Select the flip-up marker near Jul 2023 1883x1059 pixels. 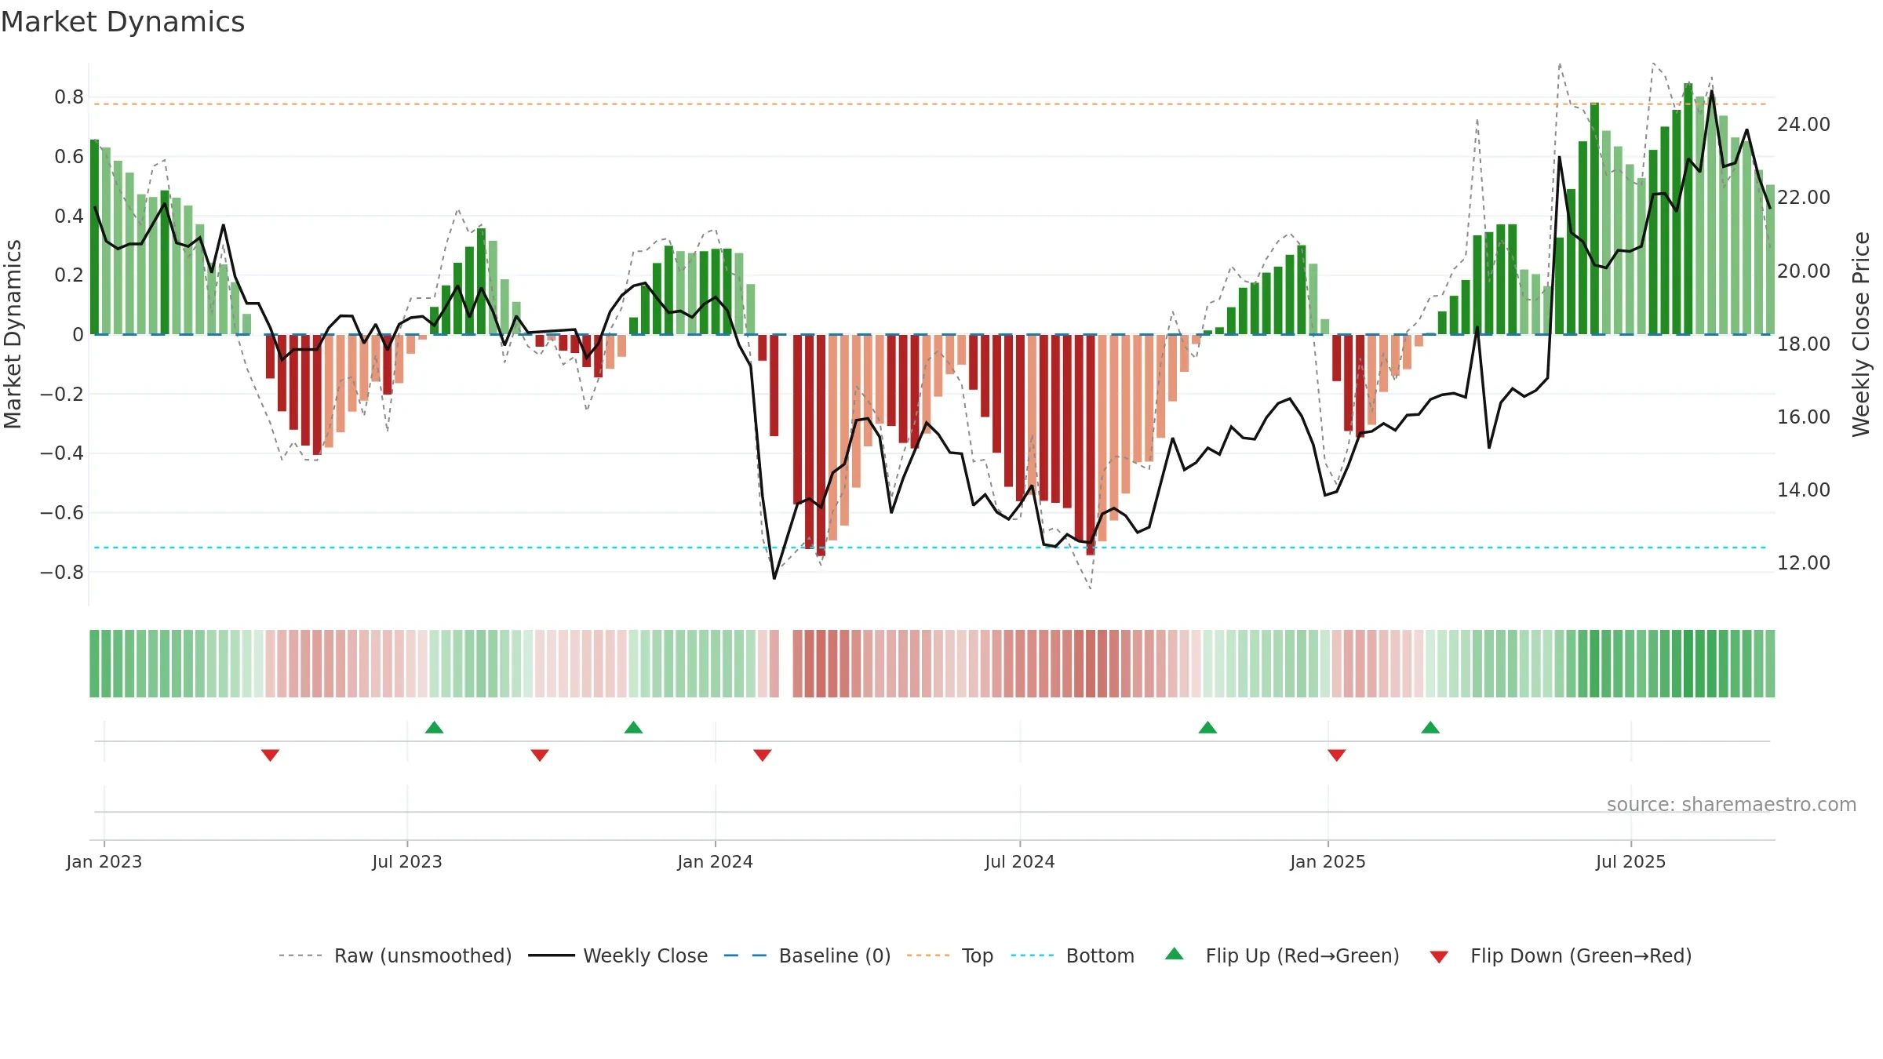click(435, 727)
